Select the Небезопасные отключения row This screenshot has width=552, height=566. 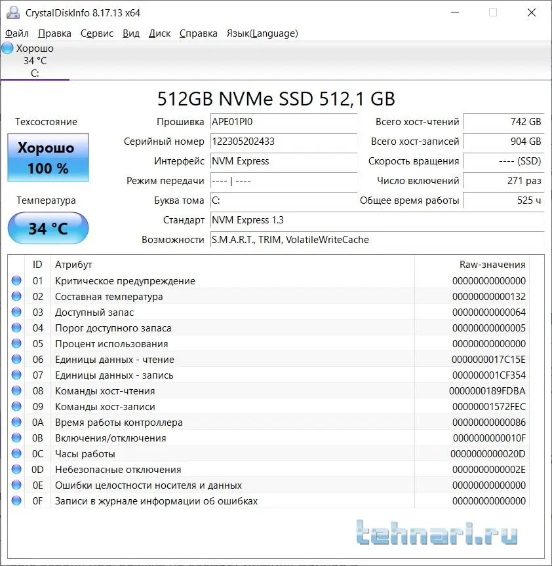[268, 469]
